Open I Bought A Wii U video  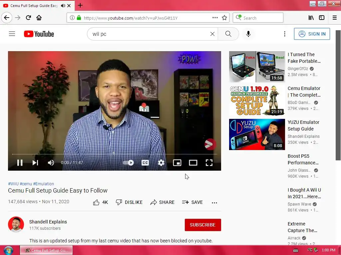point(304,193)
